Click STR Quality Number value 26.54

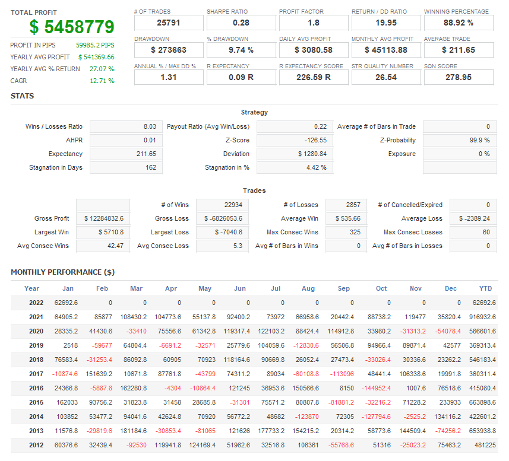pos(386,78)
